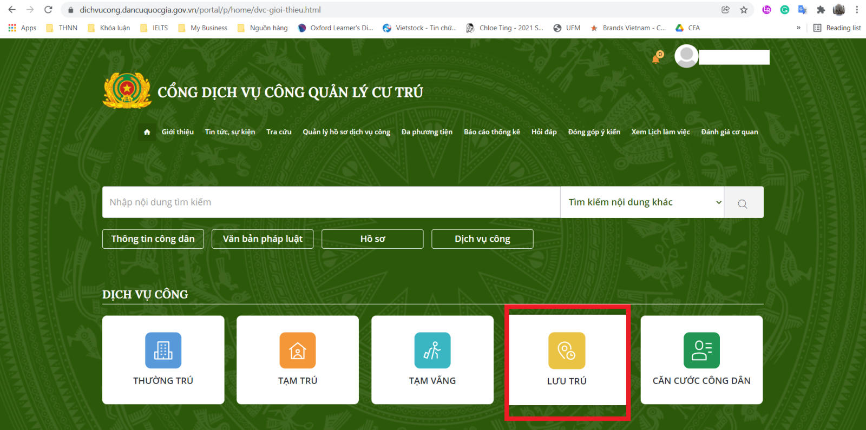Open the Khóa luận bookmark folder
The width and height of the screenshot is (866, 430).
pos(109,28)
